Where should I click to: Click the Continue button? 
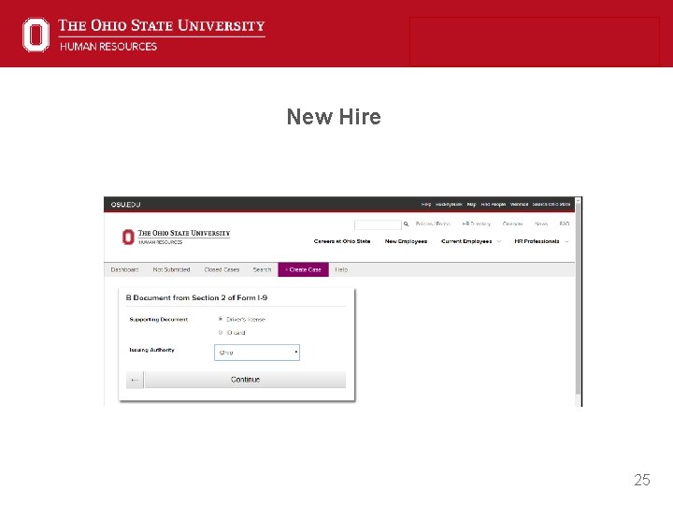click(245, 380)
